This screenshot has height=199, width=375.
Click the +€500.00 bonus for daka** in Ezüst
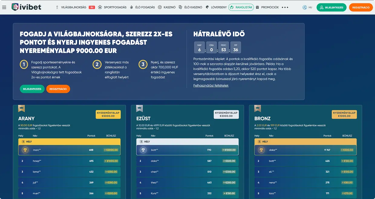(x=229, y=161)
